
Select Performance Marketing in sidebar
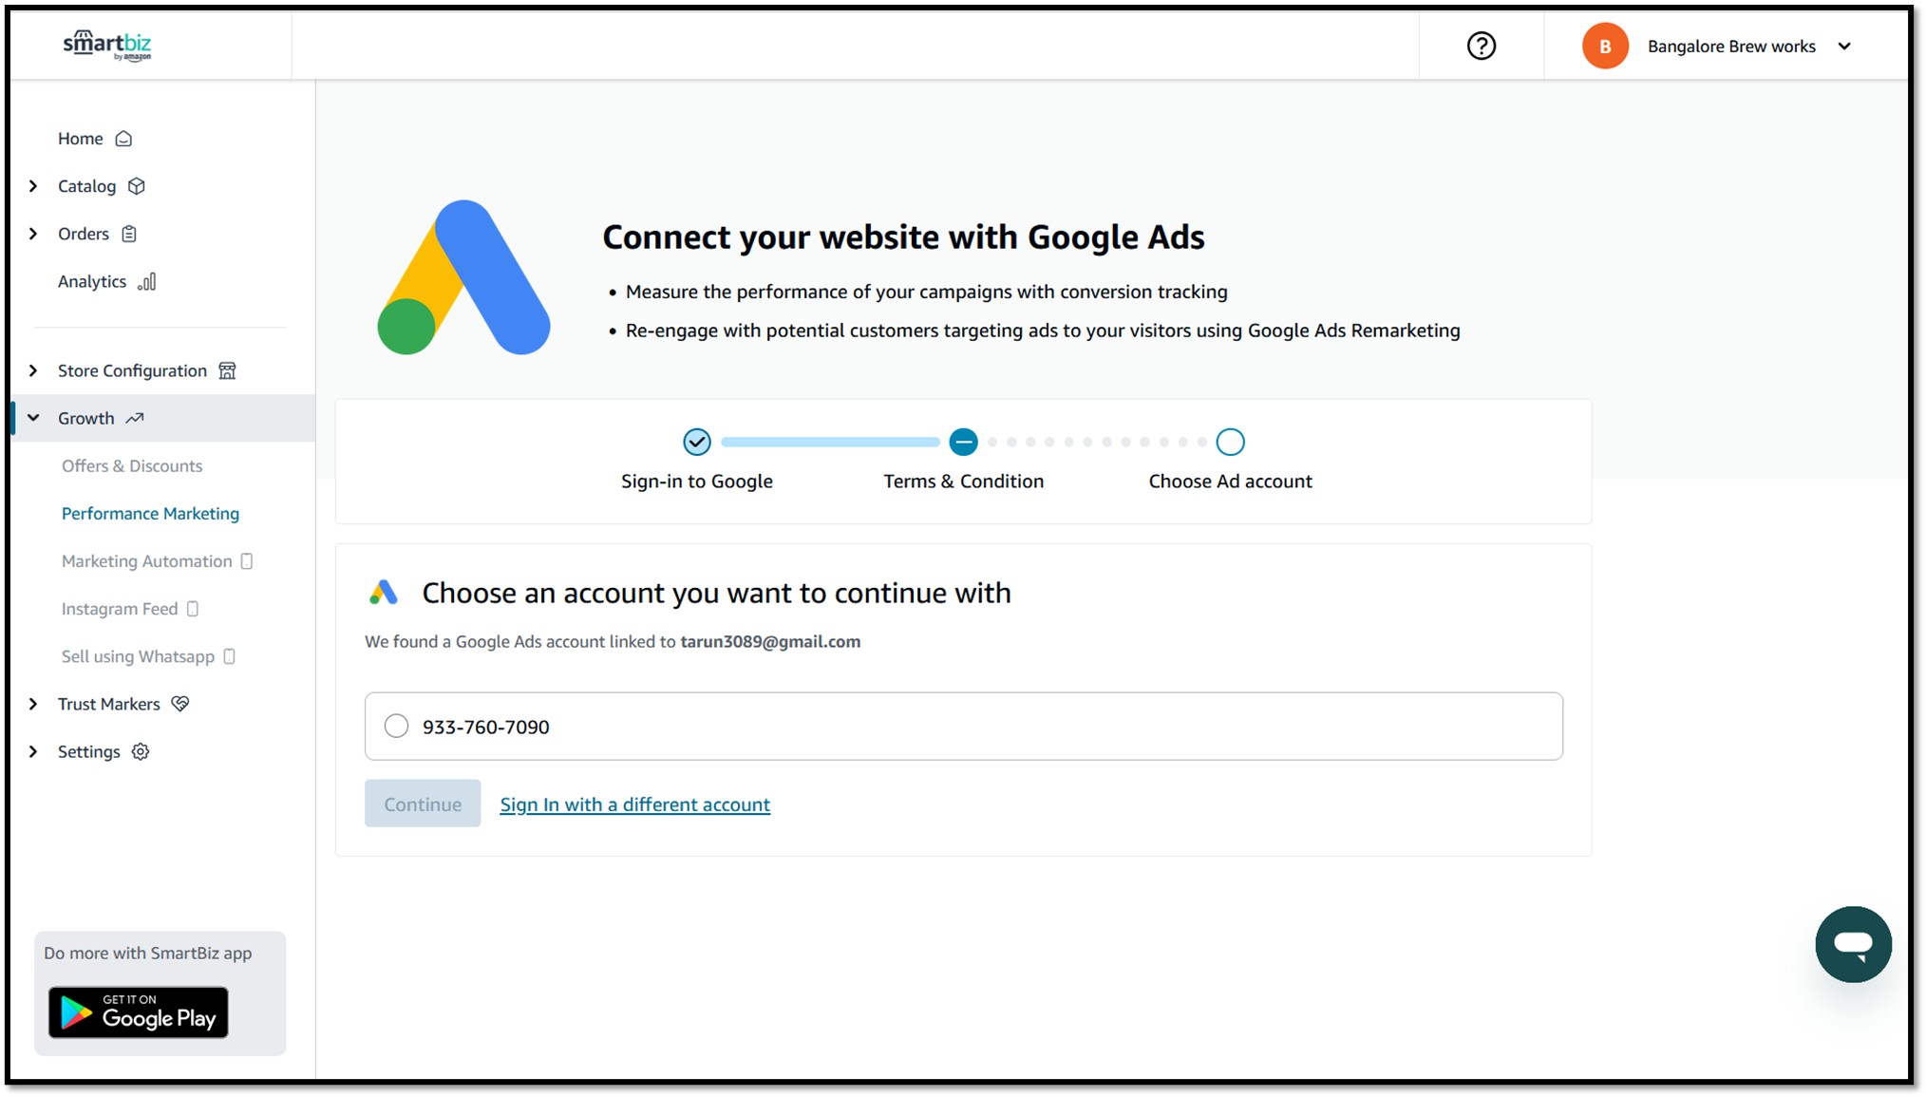[x=150, y=513]
